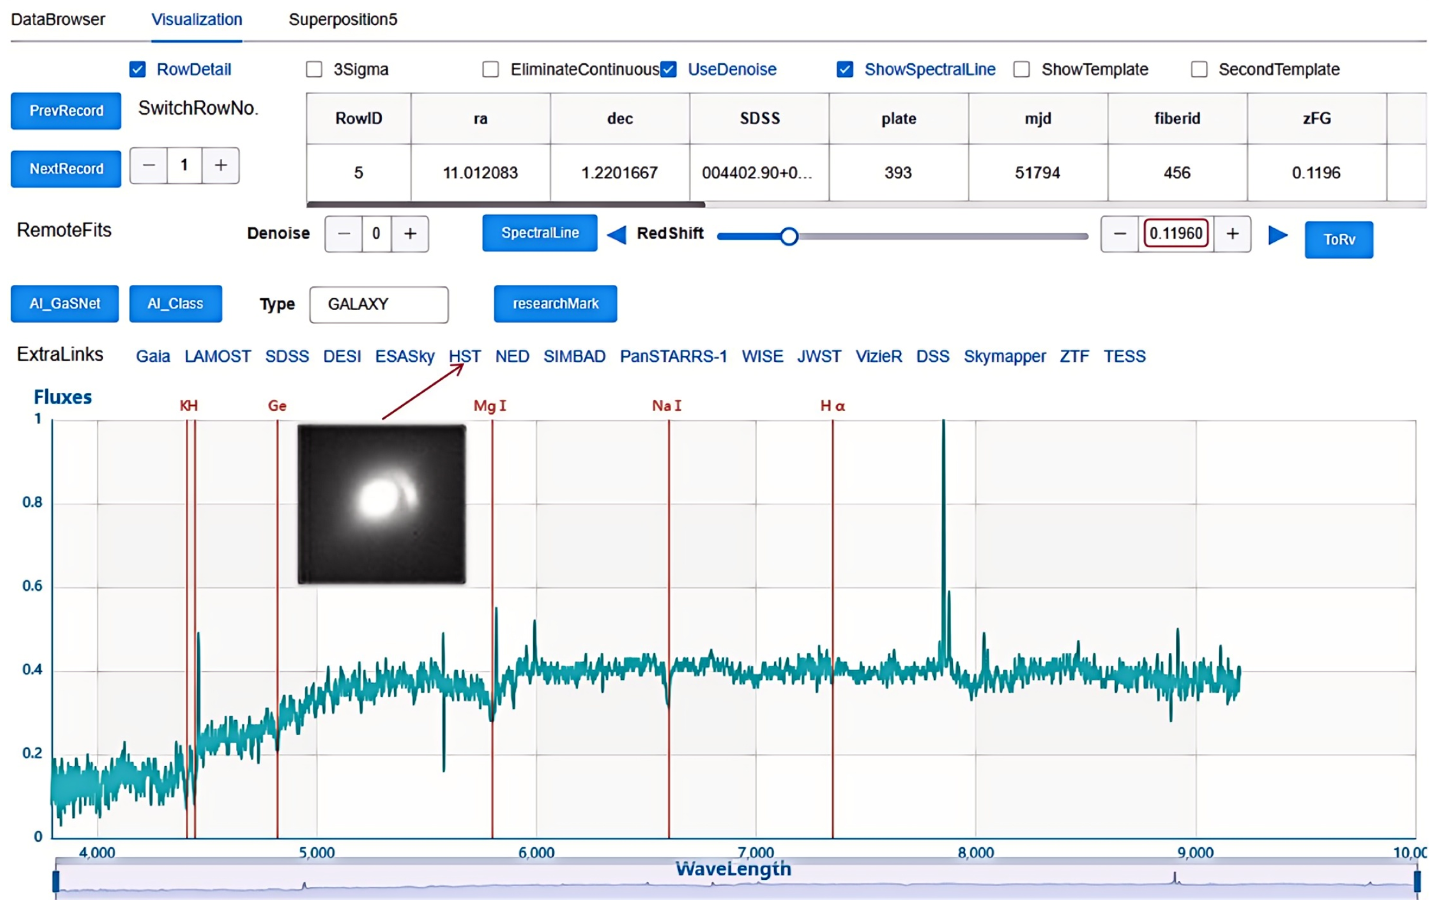
Task: Open the Superposition5 tab
Action: coord(343,19)
